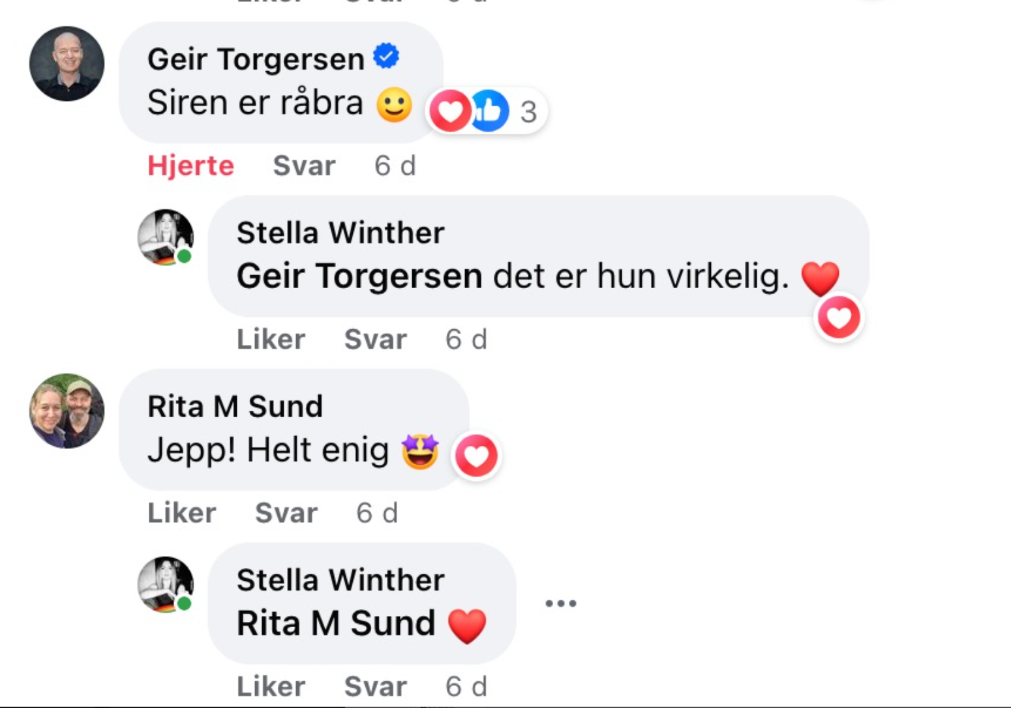This screenshot has height=708, width=1011.
Task: Like Stella Winther's reply to Geir
Action: pos(271,339)
